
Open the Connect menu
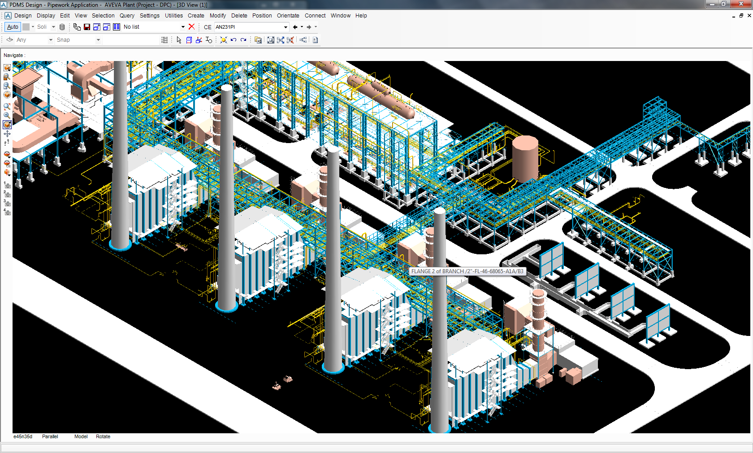[315, 15]
